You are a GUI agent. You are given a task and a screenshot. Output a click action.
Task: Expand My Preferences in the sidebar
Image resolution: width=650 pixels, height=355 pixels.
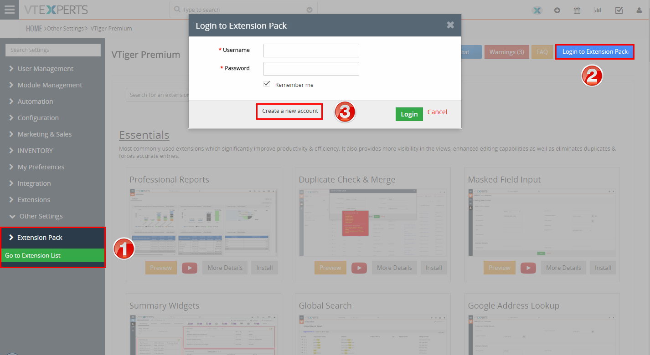point(36,167)
